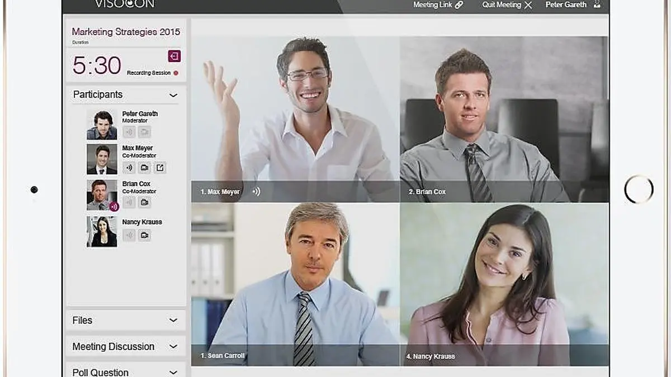Click the Meeting Link text
Screen dimensions: 671x377
click(x=433, y=5)
